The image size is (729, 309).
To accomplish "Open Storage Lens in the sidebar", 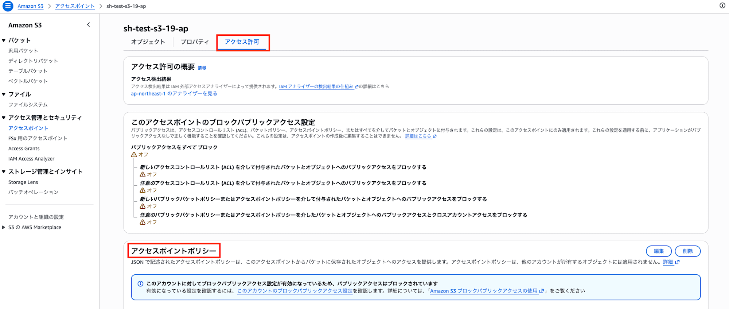I will pos(23,182).
